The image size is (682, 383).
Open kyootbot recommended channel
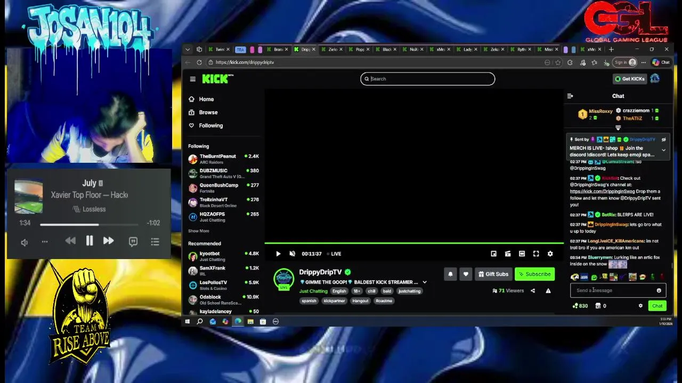[x=224, y=256]
